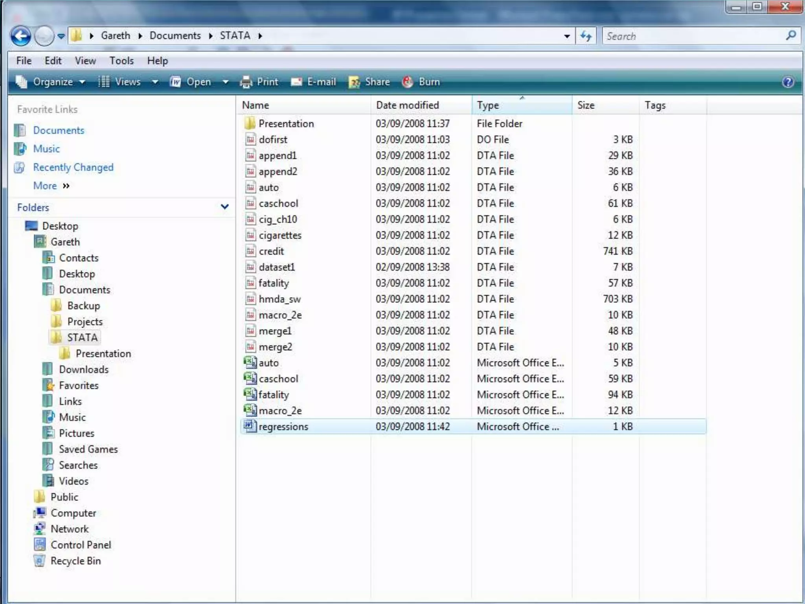This screenshot has height=604, width=805.
Task: Open the Recently Changed favorite link
Action: [x=73, y=168]
